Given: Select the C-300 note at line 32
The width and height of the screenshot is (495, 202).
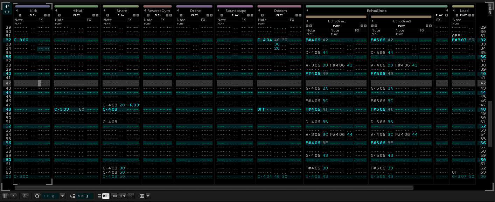Looking at the screenshot, I should [21, 40].
